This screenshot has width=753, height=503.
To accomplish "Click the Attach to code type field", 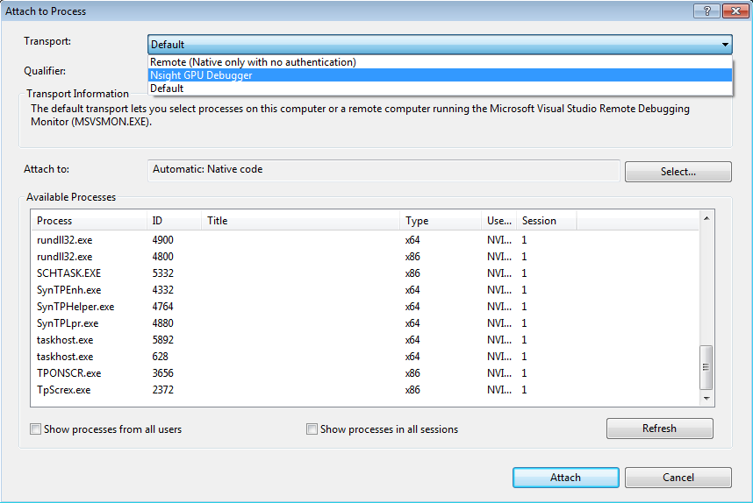I will coord(384,170).
